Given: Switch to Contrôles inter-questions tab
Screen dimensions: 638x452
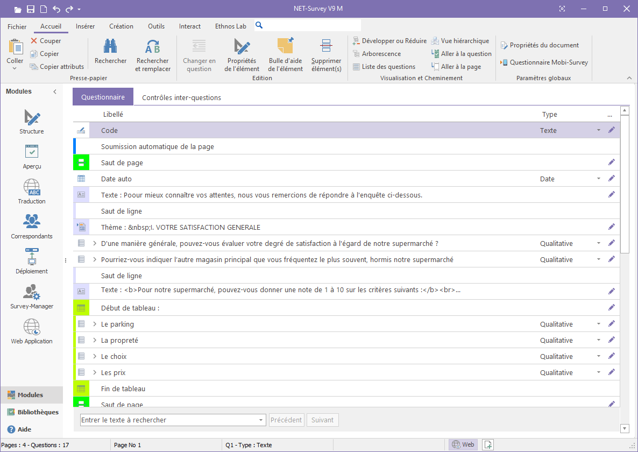Looking at the screenshot, I should [x=181, y=97].
